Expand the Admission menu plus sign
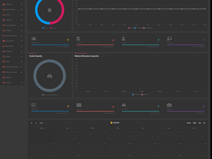212x159 pixels. point(22,5)
